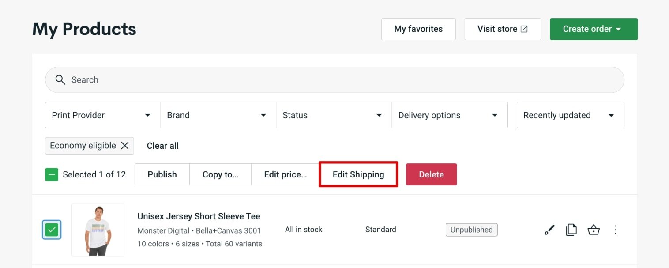Open the Print Provider filter dropdown
The height and width of the screenshot is (268, 669).
point(103,115)
